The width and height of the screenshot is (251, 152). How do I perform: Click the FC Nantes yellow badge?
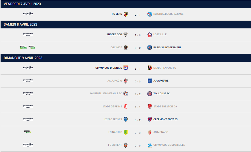click(126, 132)
